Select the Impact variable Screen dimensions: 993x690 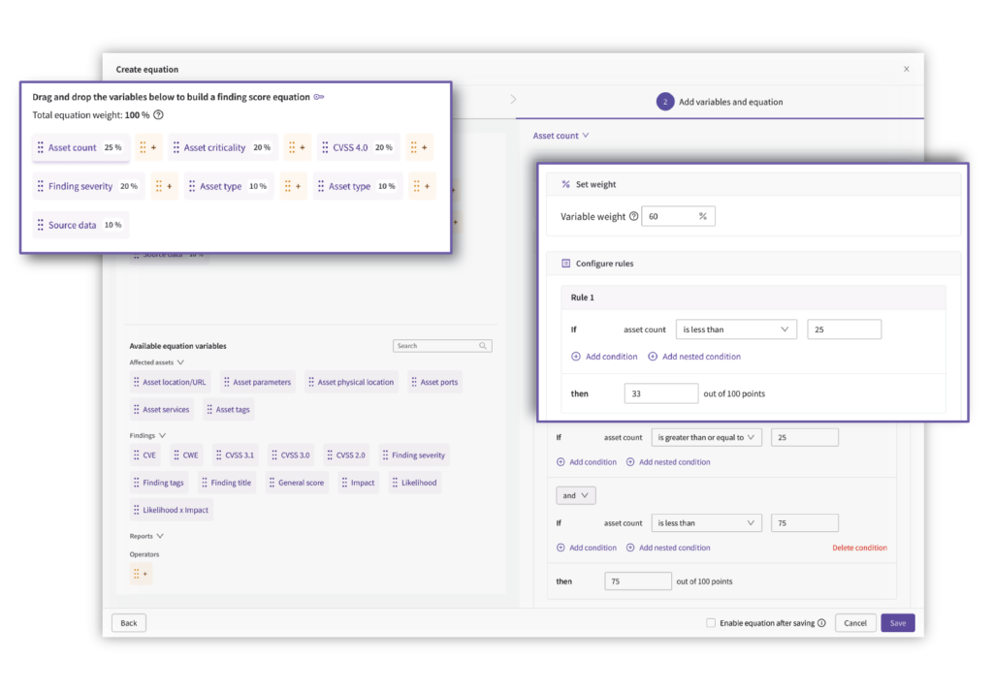point(358,483)
